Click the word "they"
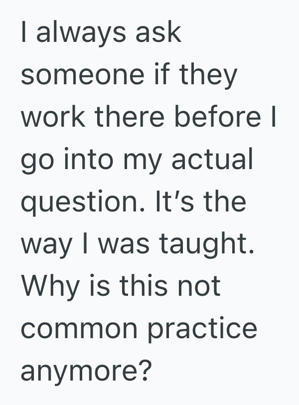299x405 pixels. tap(208, 76)
